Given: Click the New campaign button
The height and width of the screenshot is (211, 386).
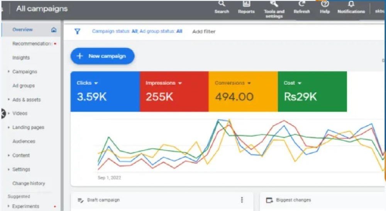Looking at the screenshot, I should click(x=102, y=56).
